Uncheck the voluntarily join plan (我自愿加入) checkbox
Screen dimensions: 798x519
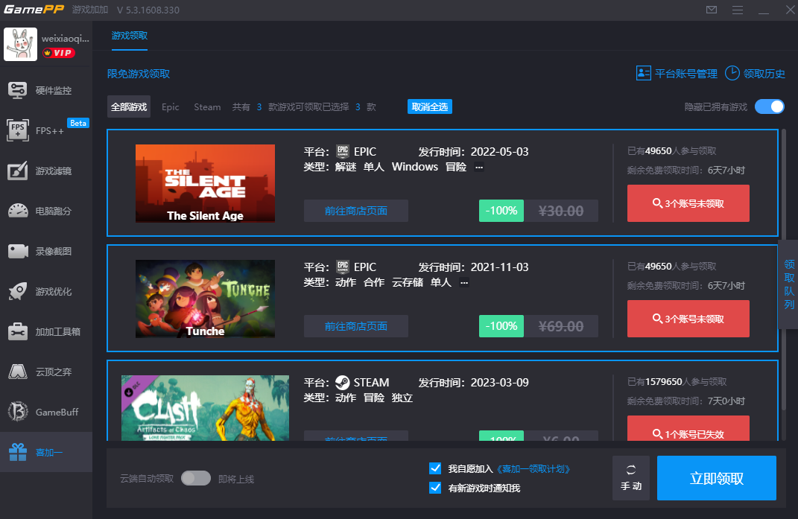(436, 468)
